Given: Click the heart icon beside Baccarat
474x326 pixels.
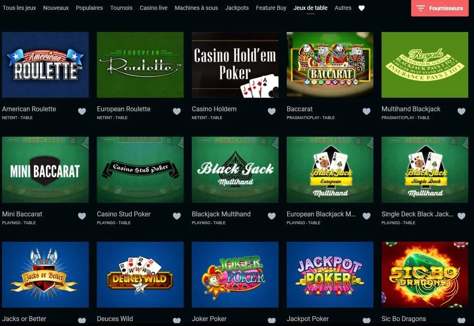Looking at the screenshot, I should [367, 111].
